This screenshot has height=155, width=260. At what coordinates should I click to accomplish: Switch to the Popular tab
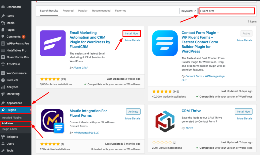click(x=83, y=11)
